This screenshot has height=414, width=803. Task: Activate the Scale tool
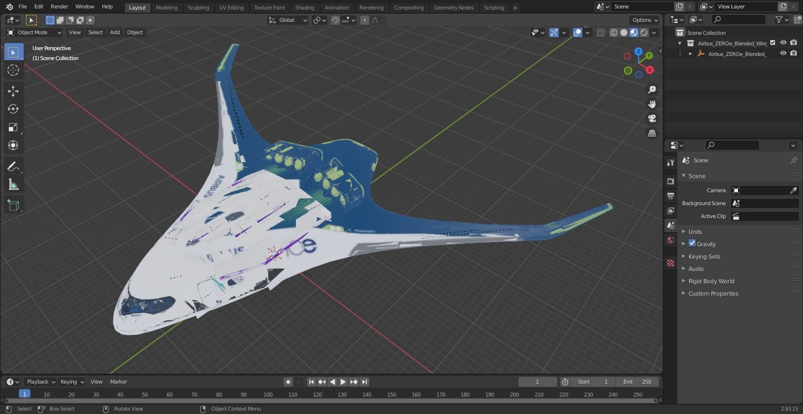coord(13,127)
